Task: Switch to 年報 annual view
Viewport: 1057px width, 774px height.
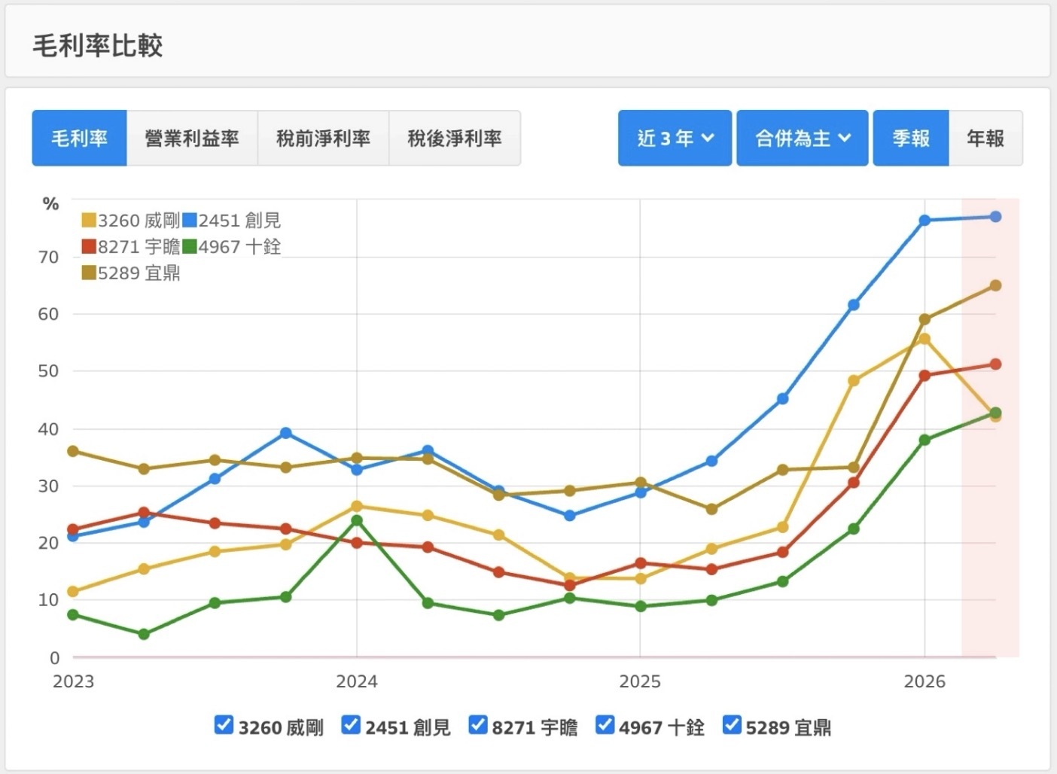Action: tap(985, 138)
